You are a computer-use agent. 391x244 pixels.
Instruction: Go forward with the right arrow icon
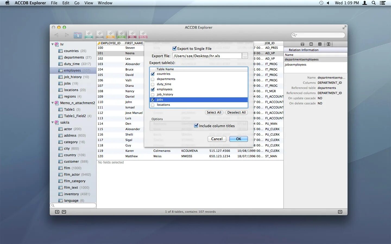pos(67,35)
